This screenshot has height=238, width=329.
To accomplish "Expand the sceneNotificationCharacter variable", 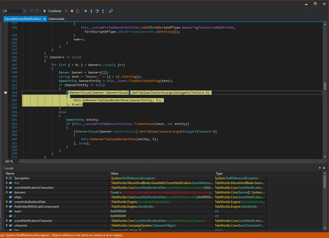I will (x=7, y=221).
